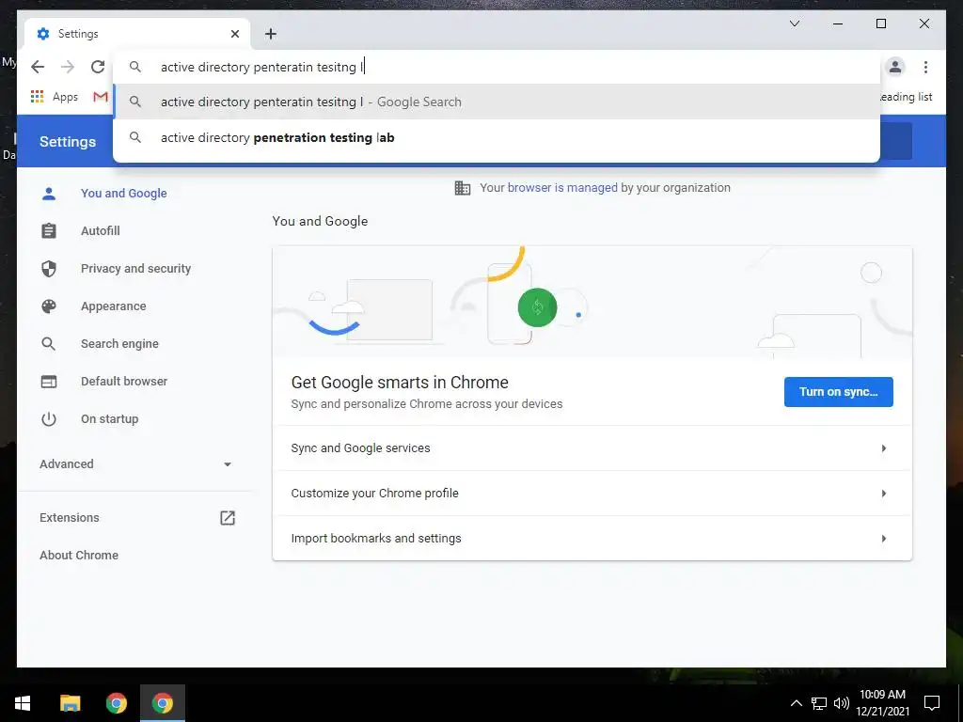This screenshot has height=722, width=963.
Task: Open the network tray icon
Action: coord(819,703)
